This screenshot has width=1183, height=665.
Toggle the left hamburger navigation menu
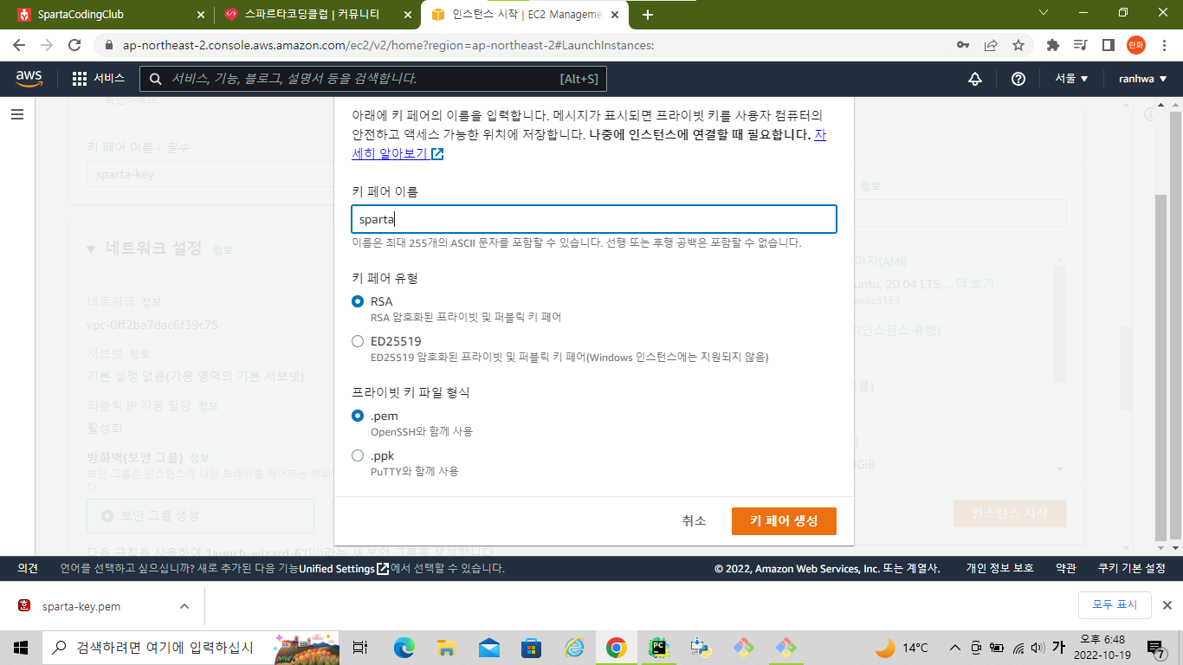[x=17, y=114]
